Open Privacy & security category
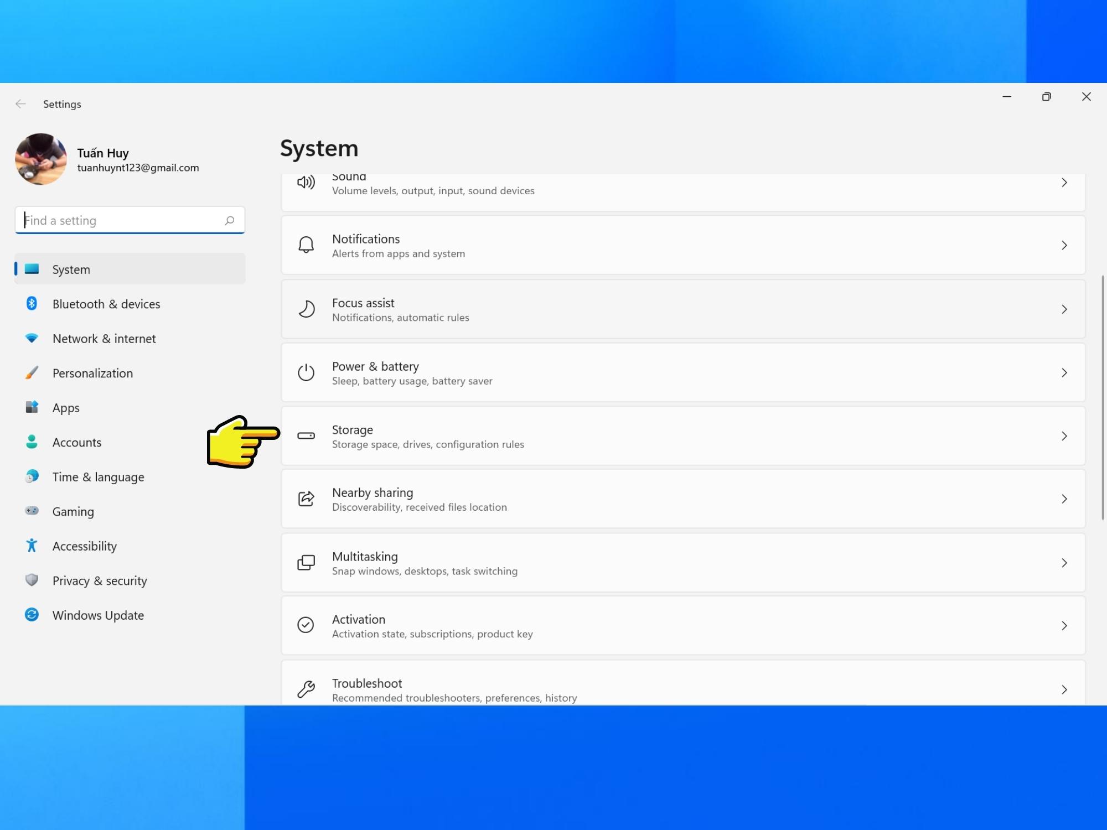 (130, 580)
